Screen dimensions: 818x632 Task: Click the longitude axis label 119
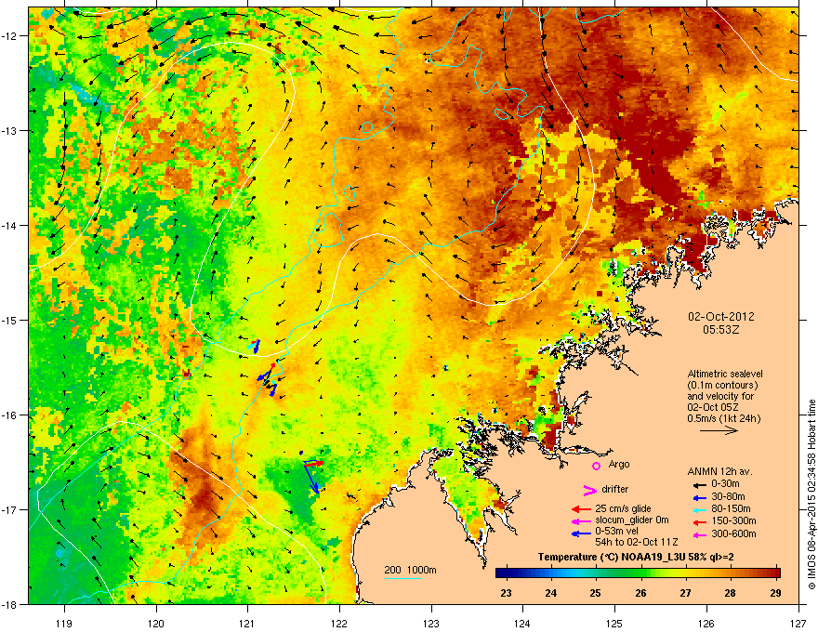[x=64, y=623]
